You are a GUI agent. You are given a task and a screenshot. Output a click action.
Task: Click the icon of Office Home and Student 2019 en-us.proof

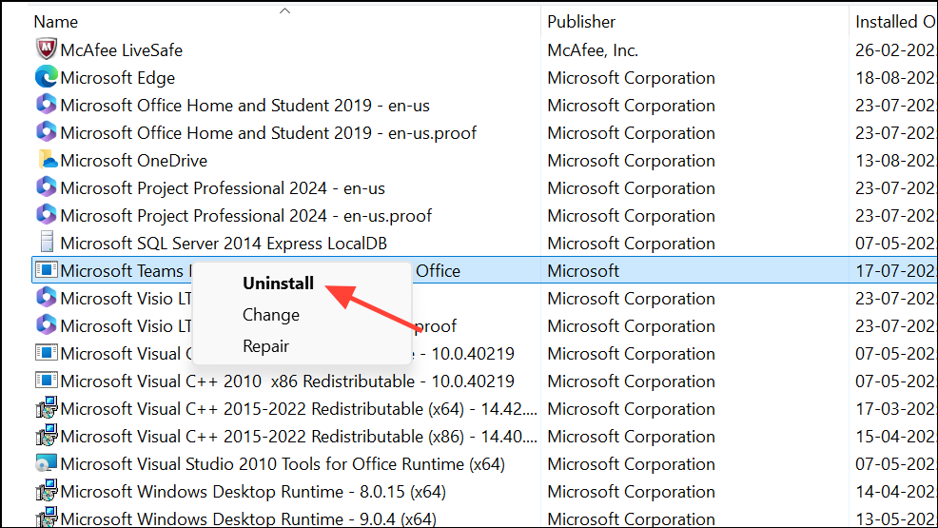[x=46, y=132]
